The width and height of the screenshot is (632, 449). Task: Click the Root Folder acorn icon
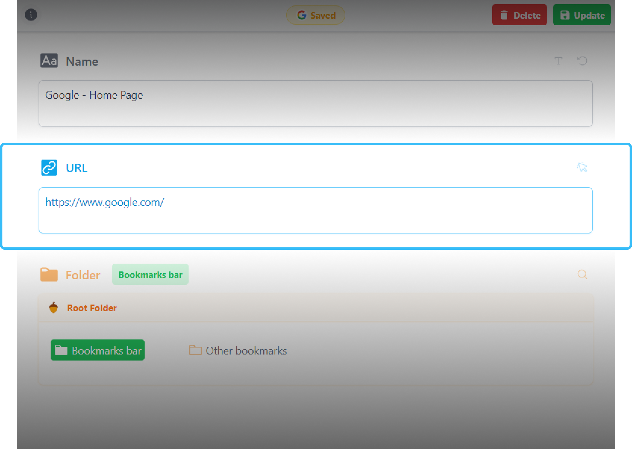(x=54, y=308)
